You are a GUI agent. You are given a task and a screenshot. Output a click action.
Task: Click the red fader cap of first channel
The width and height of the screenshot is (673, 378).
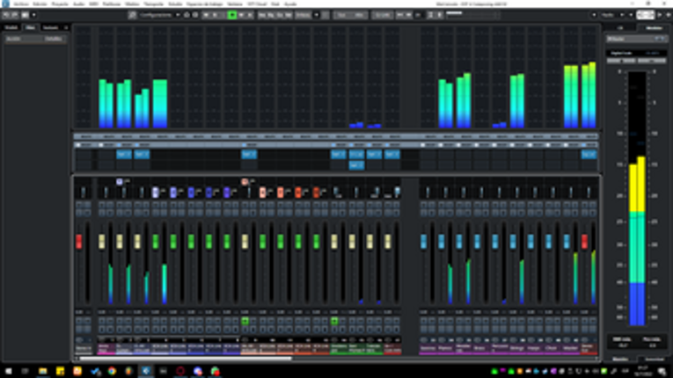(x=79, y=241)
